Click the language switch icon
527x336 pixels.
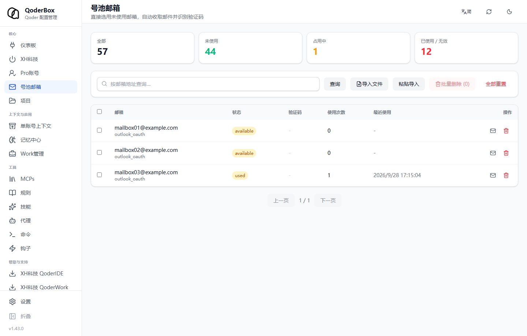466,12
